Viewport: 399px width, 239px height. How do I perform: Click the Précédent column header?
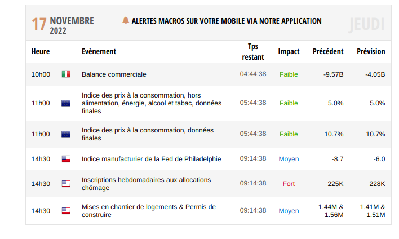tap(328, 51)
